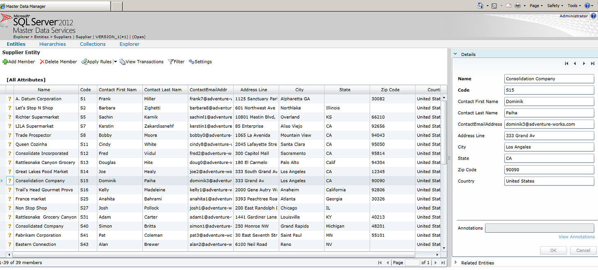Sort grid by the City column header
598x270 pixels.
pos(301,90)
